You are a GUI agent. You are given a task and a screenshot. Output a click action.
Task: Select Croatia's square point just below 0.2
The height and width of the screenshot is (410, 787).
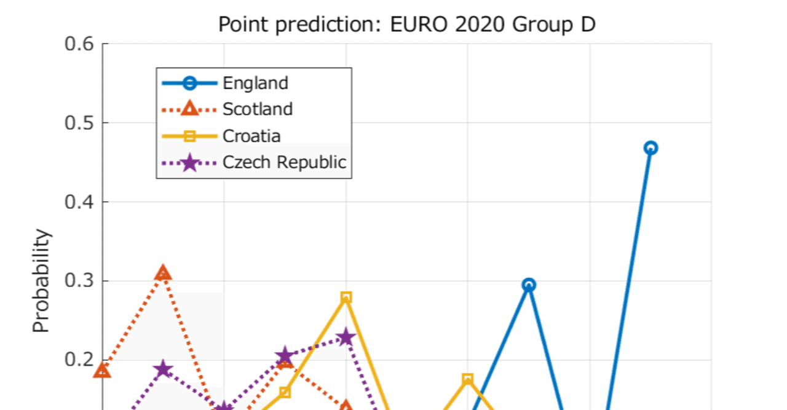coord(467,379)
